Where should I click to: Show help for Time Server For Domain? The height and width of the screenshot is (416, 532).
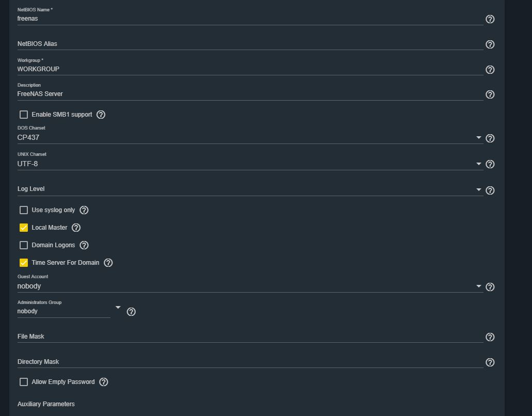[108, 263]
